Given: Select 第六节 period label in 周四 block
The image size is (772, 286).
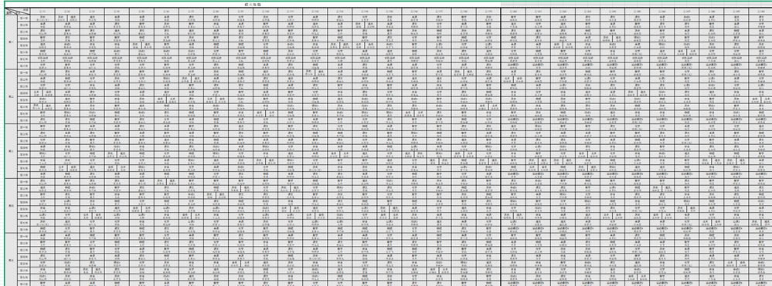Looking at the screenshot, I should click(24, 216).
